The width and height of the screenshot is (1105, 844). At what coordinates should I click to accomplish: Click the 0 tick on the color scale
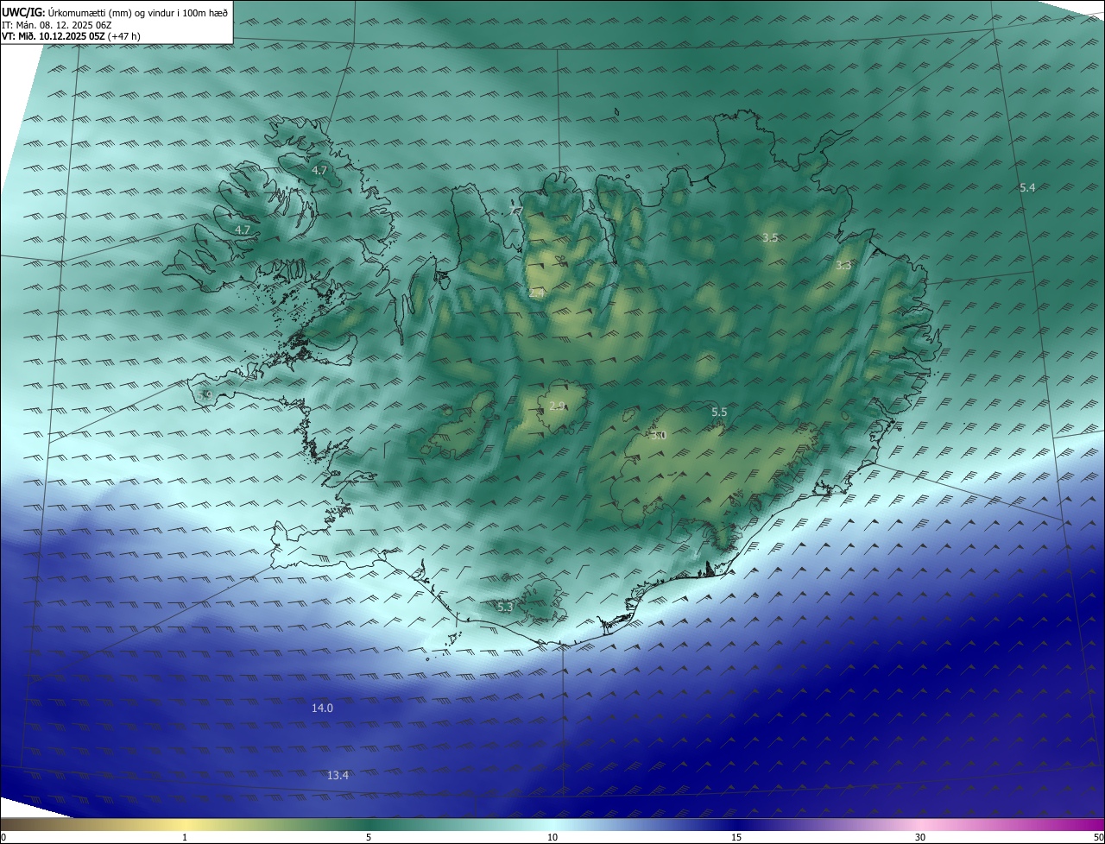click(x=3, y=837)
